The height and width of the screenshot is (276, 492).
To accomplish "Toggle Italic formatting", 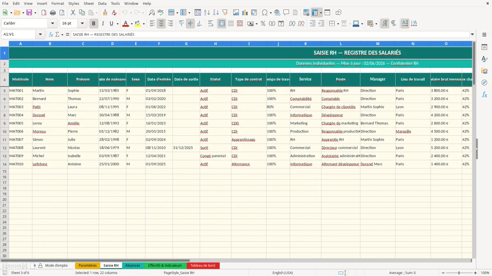I will (x=102, y=24).
